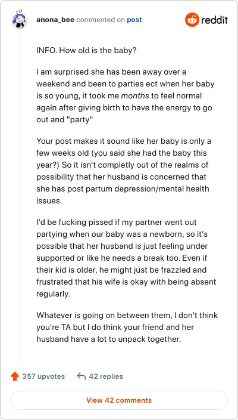
Task: Click the word "regularly." in the comment
Action: click(x=53, y=294)
